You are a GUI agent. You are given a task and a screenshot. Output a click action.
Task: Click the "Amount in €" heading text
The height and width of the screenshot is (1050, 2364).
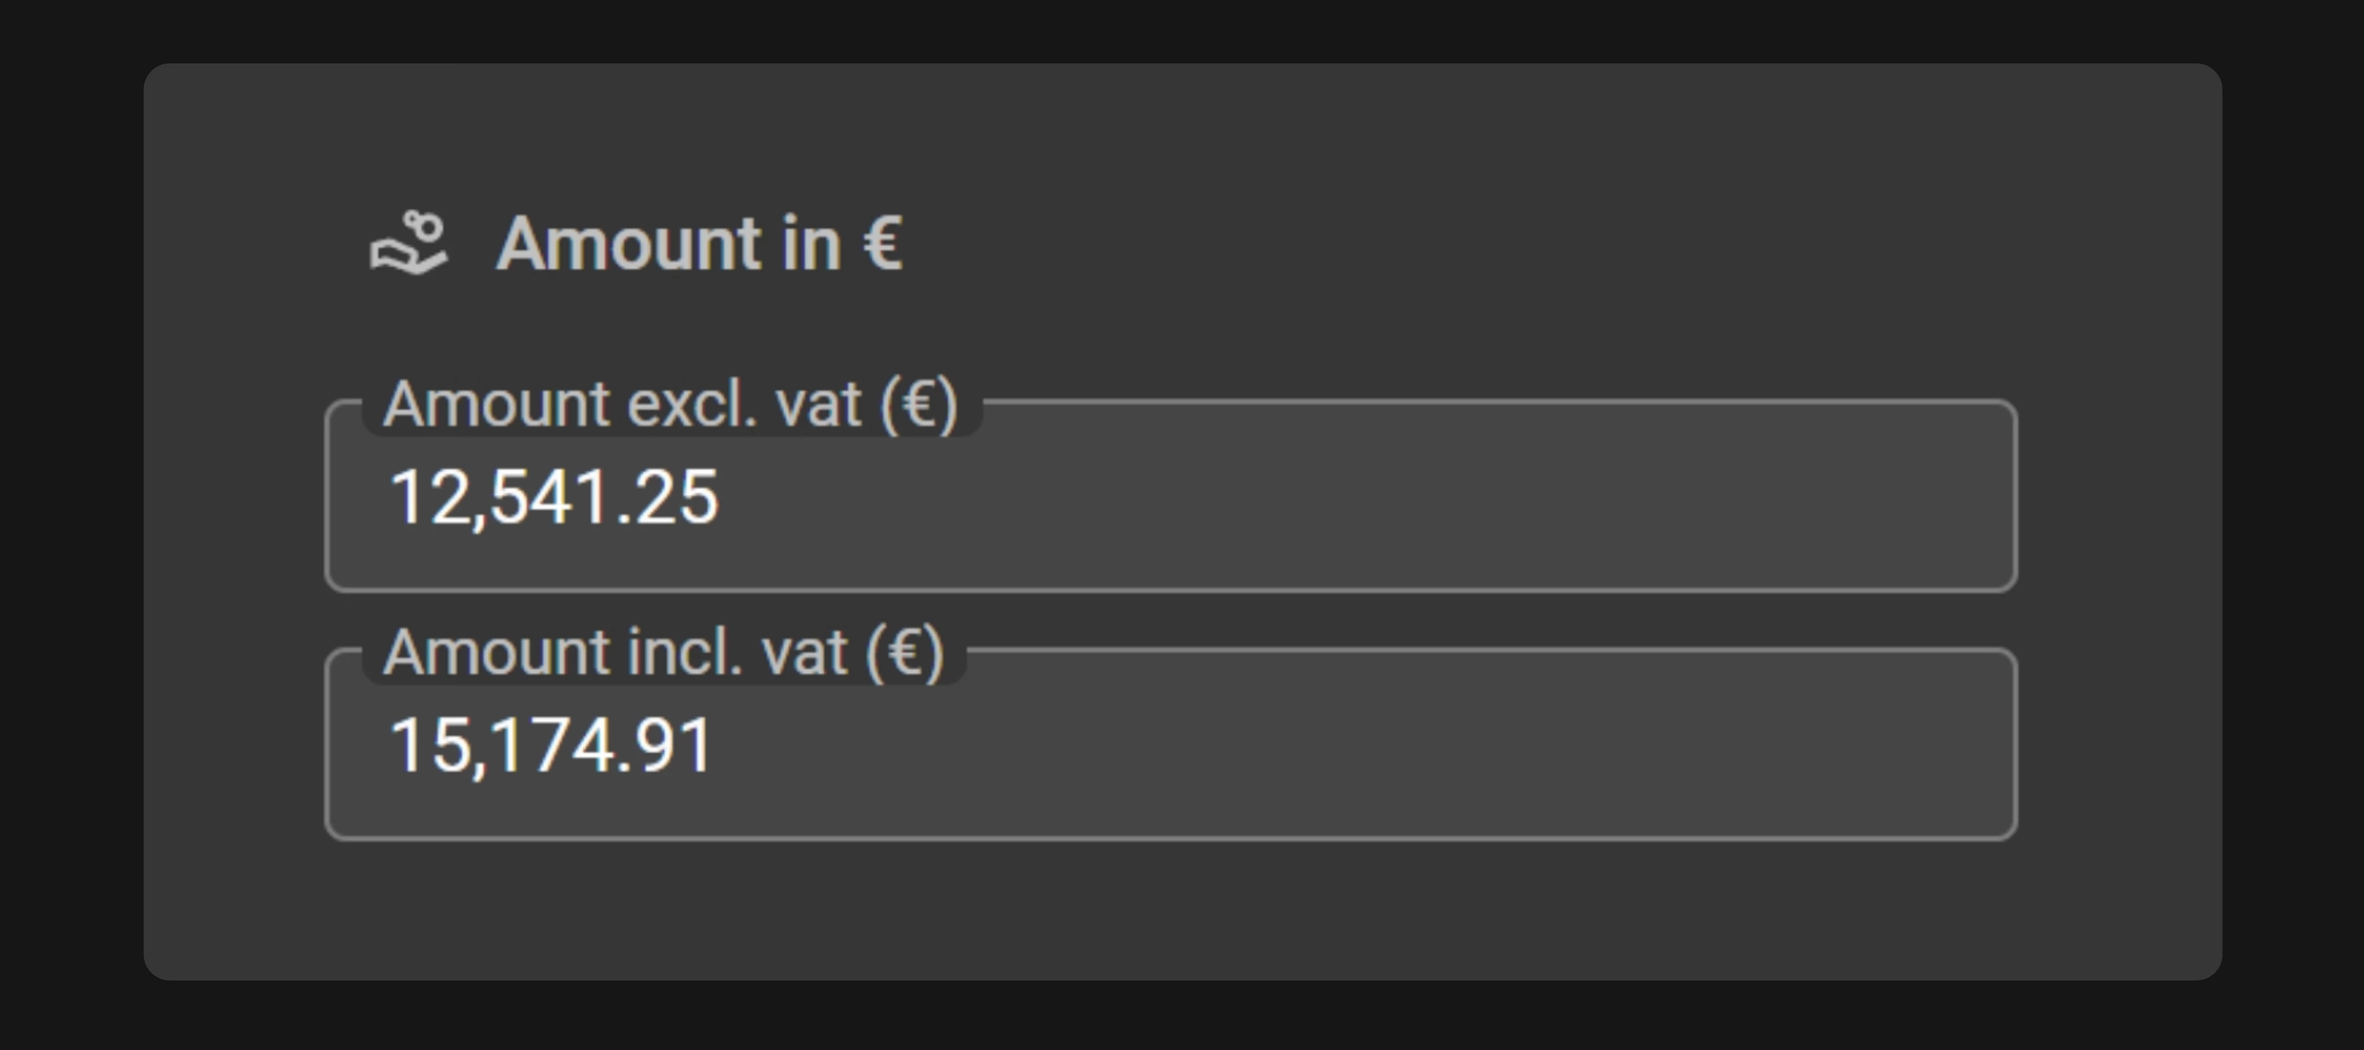pyautogui.click(x=699, y=244)
